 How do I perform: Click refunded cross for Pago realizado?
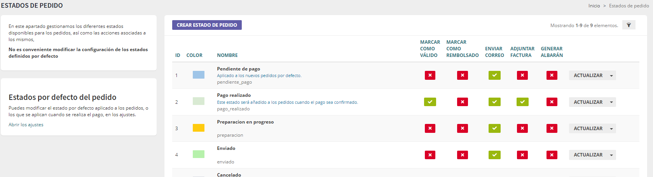coord(462,102)
